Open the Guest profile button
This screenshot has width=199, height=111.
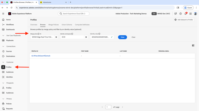(x=188, y=8)
